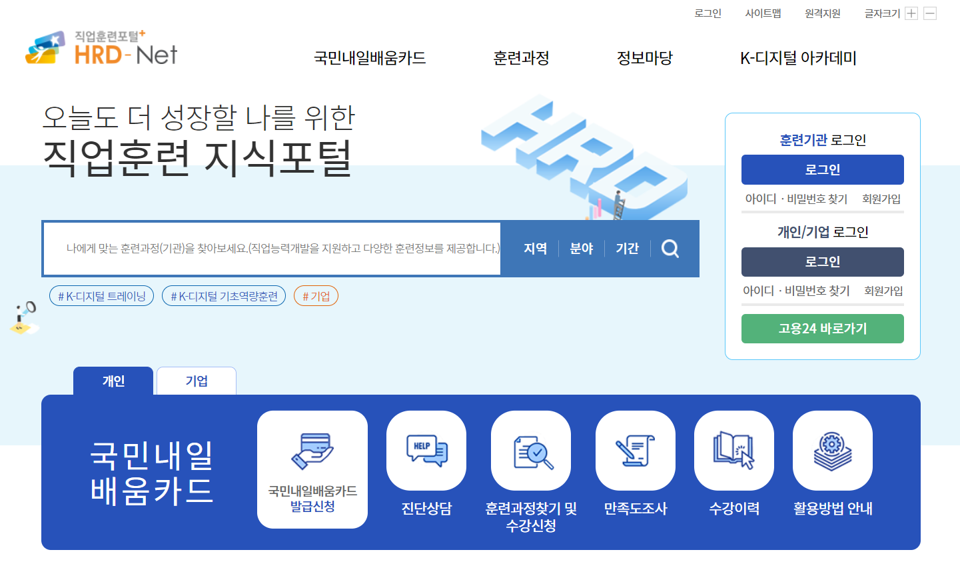Find ID/password under 개인/기업 로그인
This screenshot has width=960, height=572.
pos(796,291)
